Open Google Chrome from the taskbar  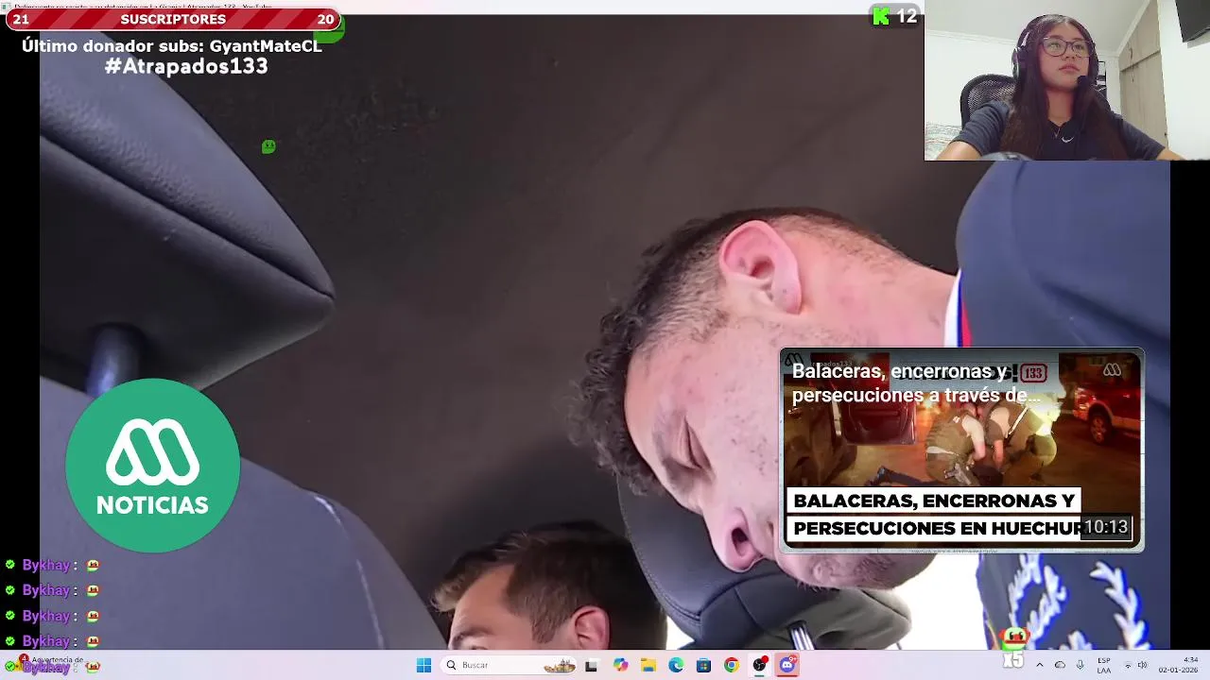(x=732, y=665)
